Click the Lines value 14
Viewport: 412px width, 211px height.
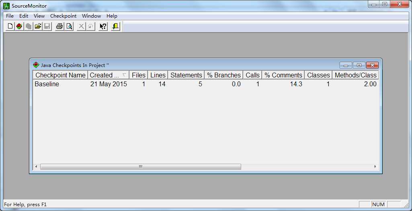click(x=162, y=84)
